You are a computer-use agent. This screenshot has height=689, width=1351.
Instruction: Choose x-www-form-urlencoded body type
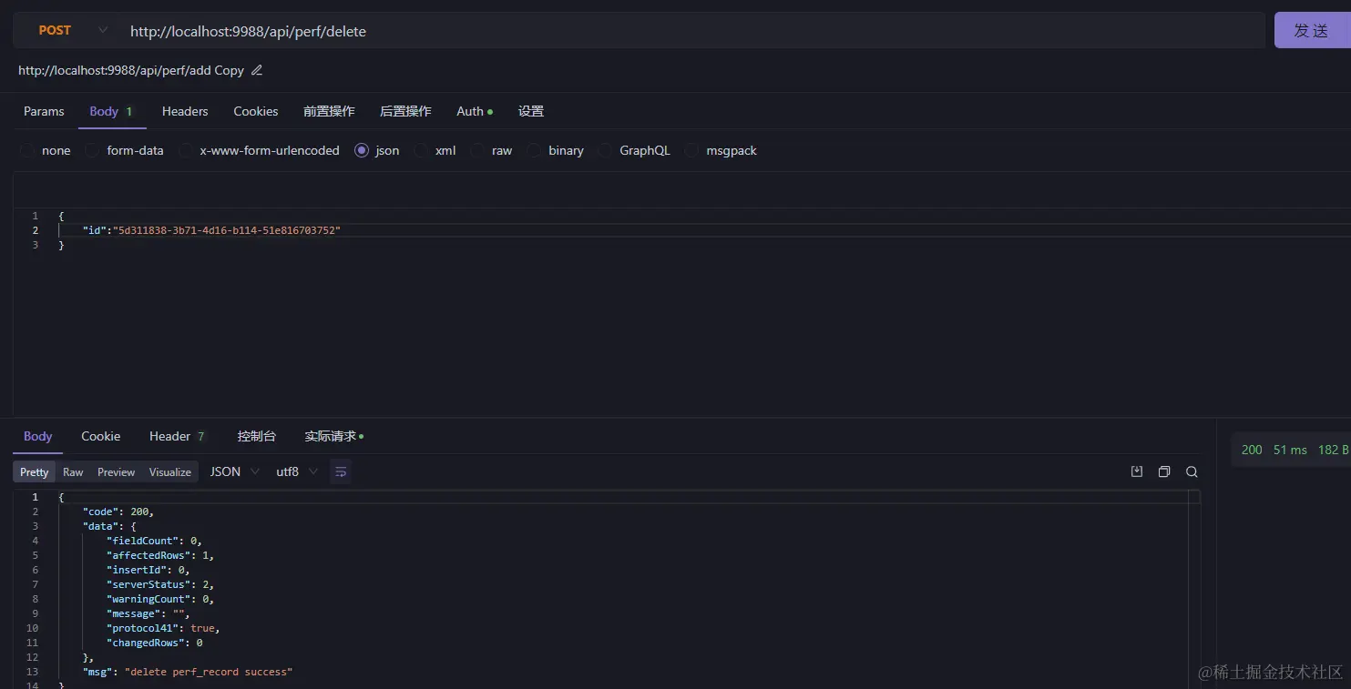[x=260, y=150]
